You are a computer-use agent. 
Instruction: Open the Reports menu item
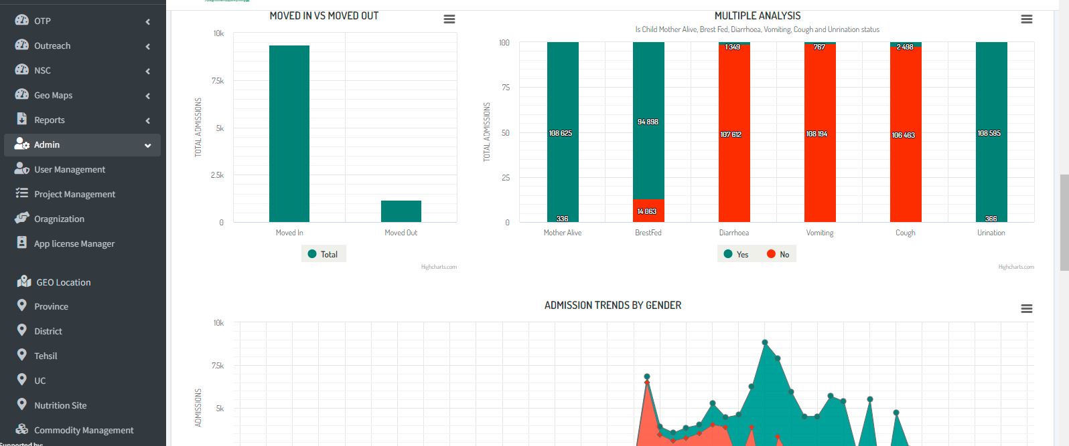[x=82, y=120]
